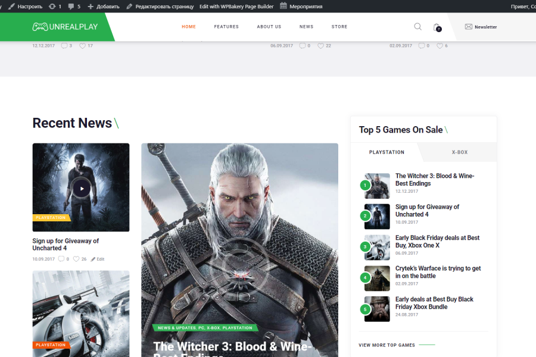Click heart icon showing 26 likes
This screenshot has width=536, height=357.
76,259
